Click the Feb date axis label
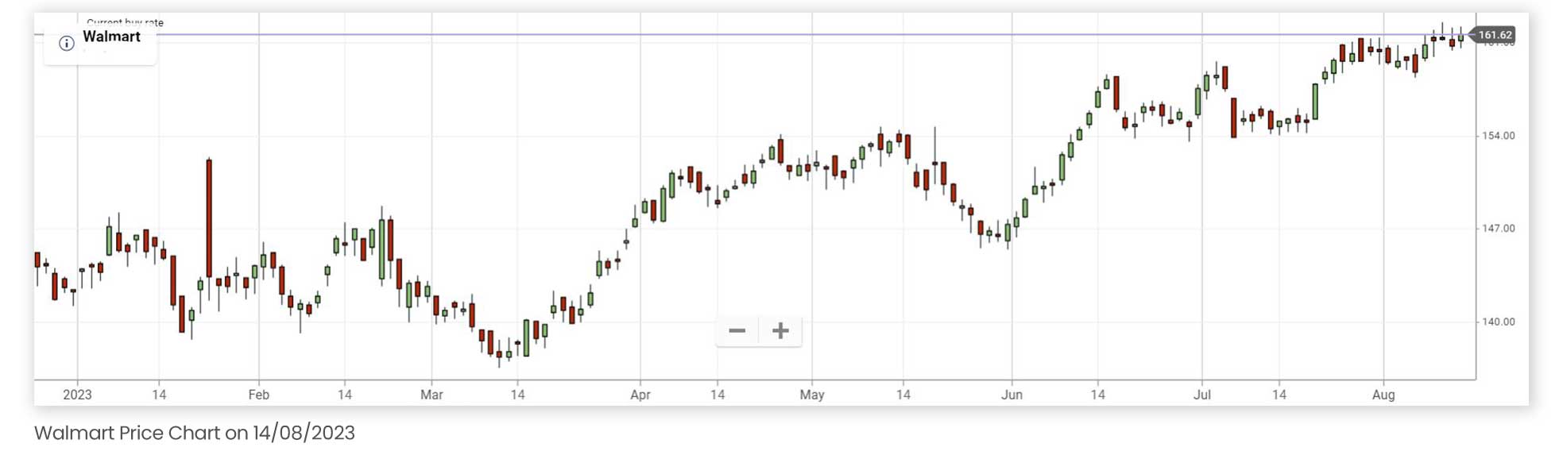 [x=258, y=395]
